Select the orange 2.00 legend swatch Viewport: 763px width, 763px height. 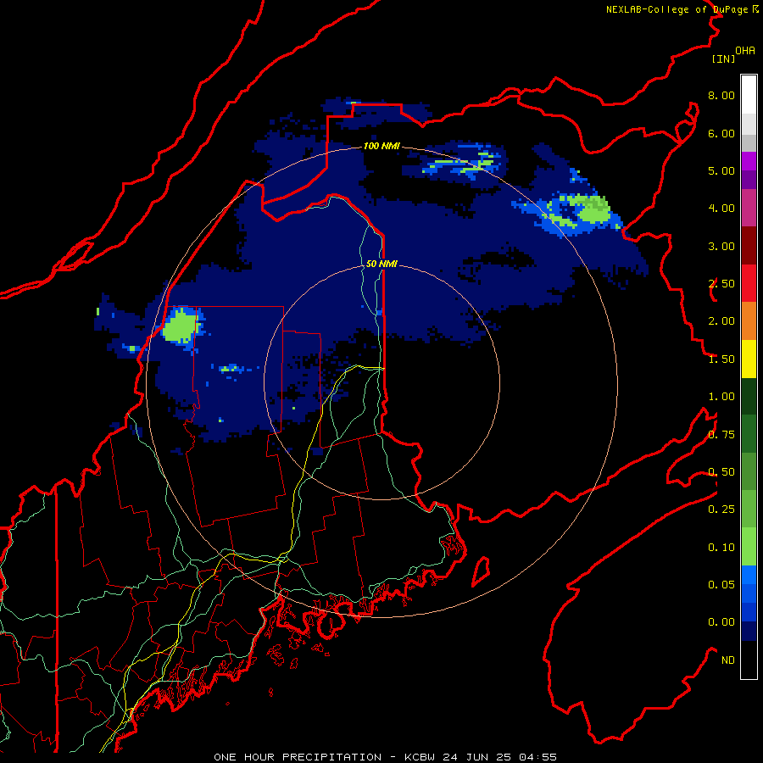749,320
